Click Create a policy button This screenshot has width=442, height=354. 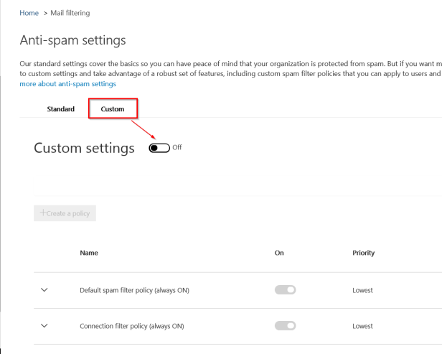click(x=65, y=213)
